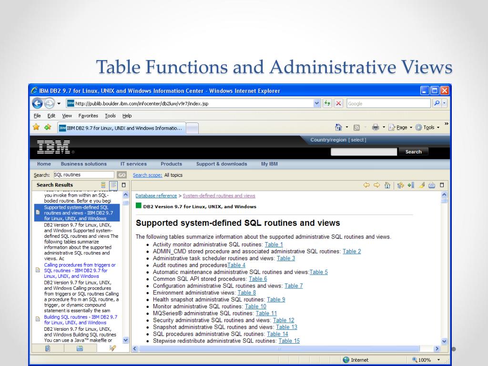Click the IBM header search text box

[x=364, y=152]
